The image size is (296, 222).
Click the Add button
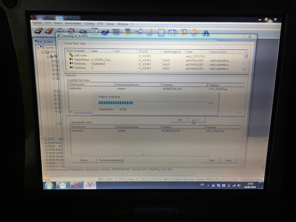tap(179, 120)
